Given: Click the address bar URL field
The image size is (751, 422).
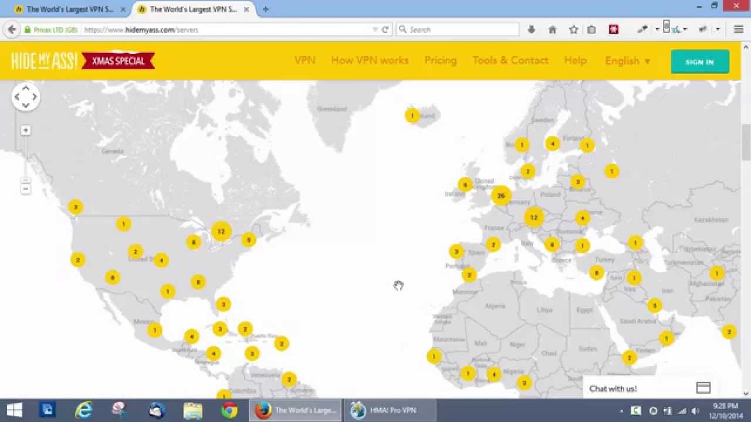Looking at the screenshot, I should 226,29.
